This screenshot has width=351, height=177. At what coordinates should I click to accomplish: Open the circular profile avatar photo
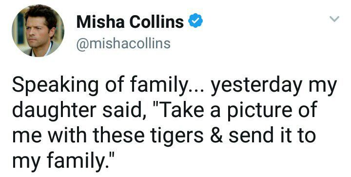[x=38, y=31]
